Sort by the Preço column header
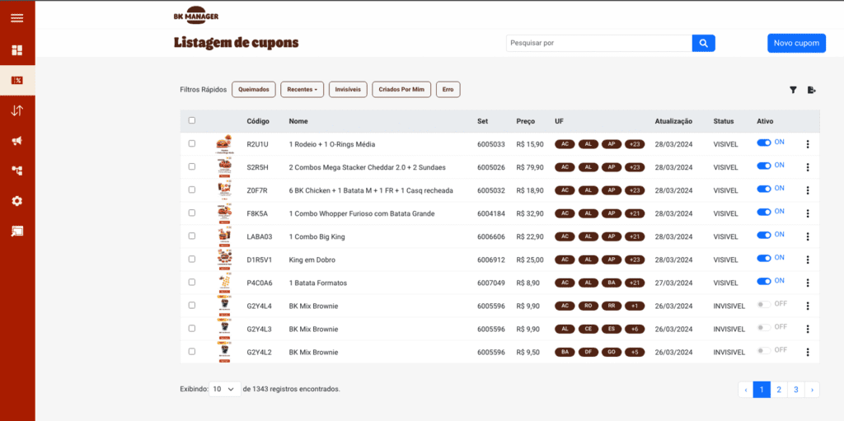This screenshot has width=844, height=421. [x=525, y=122]
